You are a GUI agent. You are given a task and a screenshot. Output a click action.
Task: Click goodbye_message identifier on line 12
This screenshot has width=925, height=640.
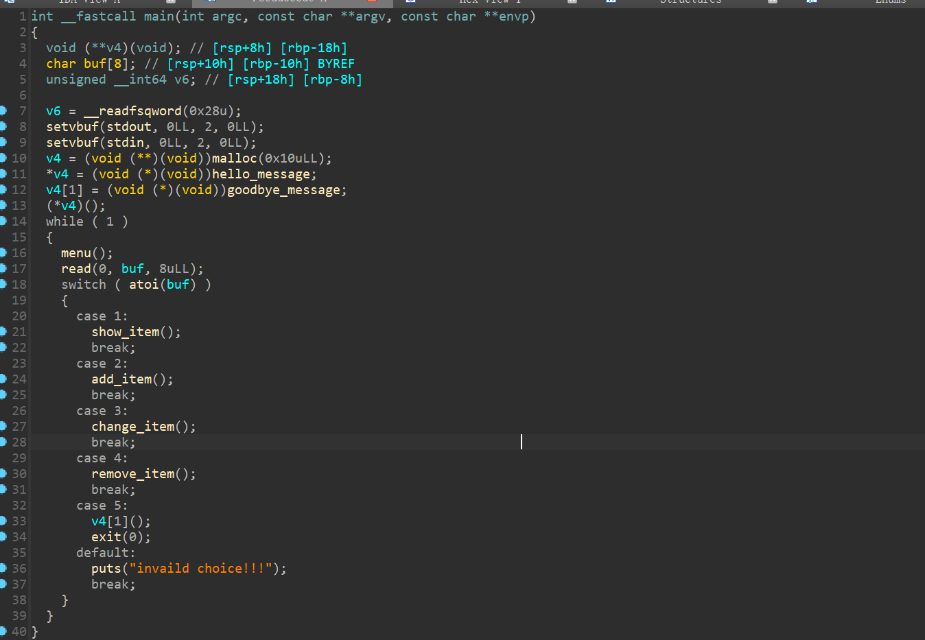click(x=283, y=190)
